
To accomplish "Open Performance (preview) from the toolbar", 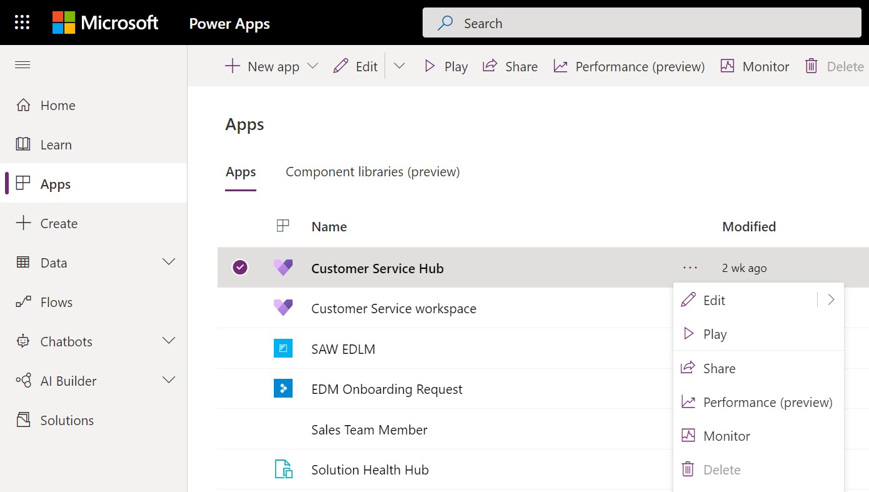I will 628,66.
